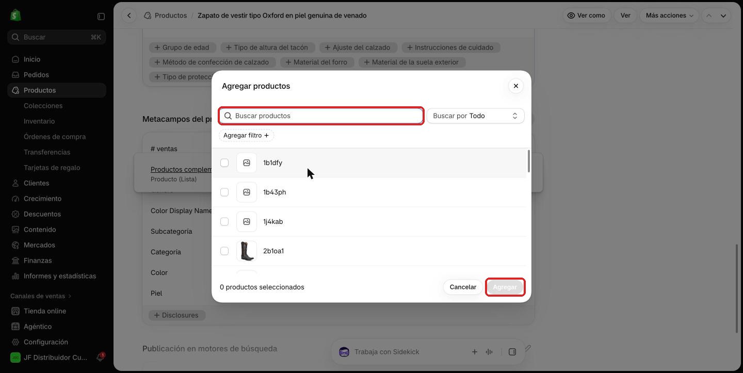Screen dimensions: 743x373
Task: Open Órdenes de compra
Action: (55, 137)
